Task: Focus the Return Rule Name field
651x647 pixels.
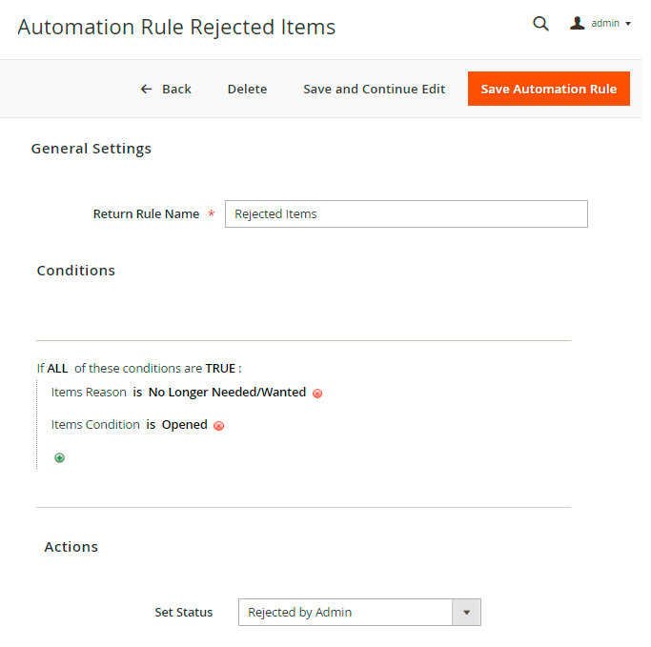Action: pos(406,213)
